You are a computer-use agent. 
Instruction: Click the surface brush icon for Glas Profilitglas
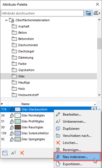point(12,121)
